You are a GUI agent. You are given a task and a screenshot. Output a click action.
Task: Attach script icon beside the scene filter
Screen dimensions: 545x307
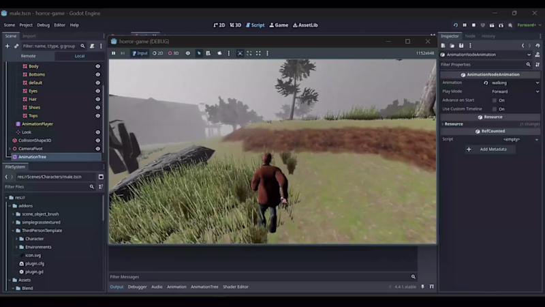tap(92, 46)
